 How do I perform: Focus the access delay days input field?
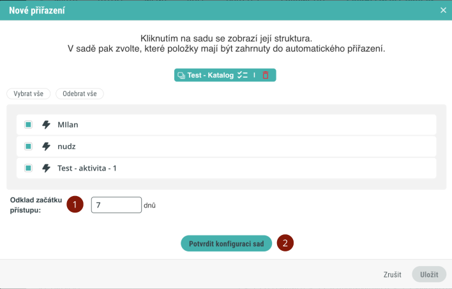tap(116, 205)
